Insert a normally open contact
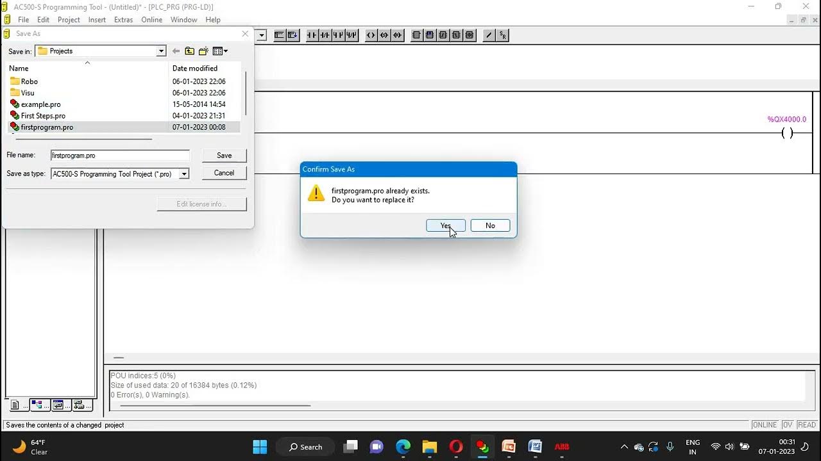The width and height of the screenshot is (821, 461). [x=312, y=35]
